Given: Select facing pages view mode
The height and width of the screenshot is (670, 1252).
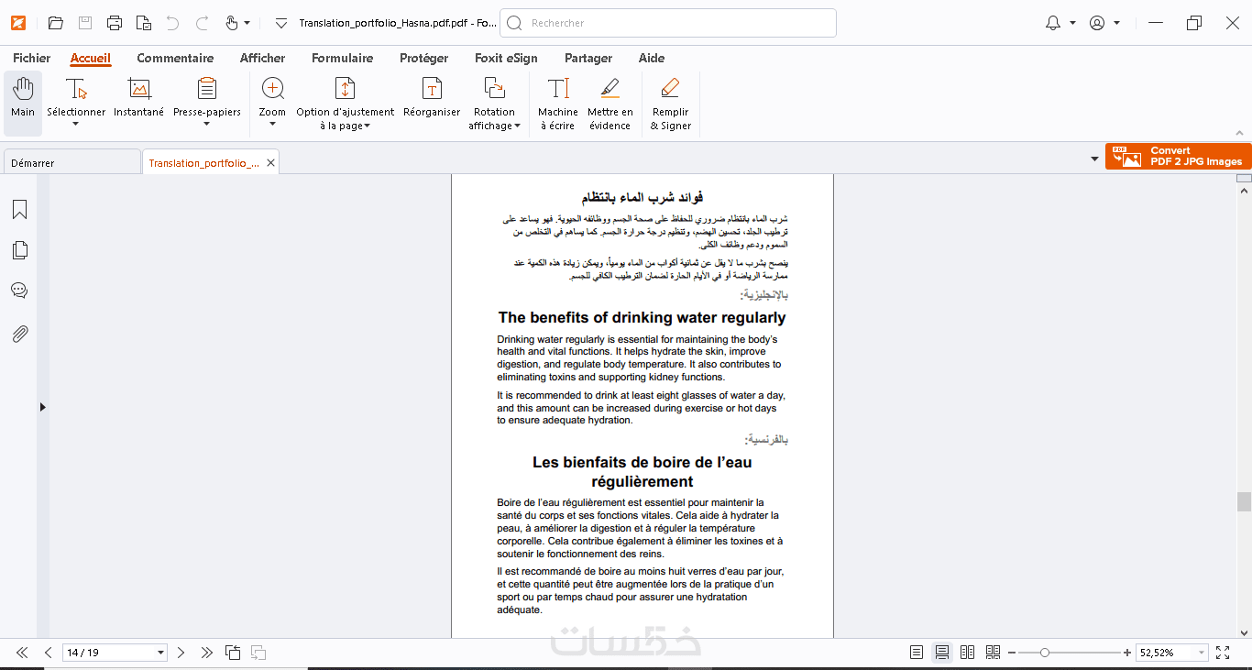Looking at the screenshot, I should click(967, 653).
